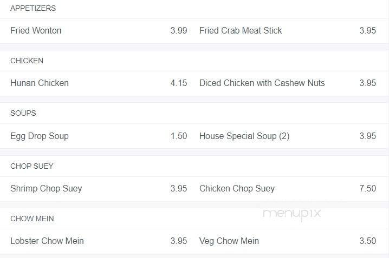Click the APPETIZERS section header
Viewport: 389px width, 258px height.
pos(33,9)
